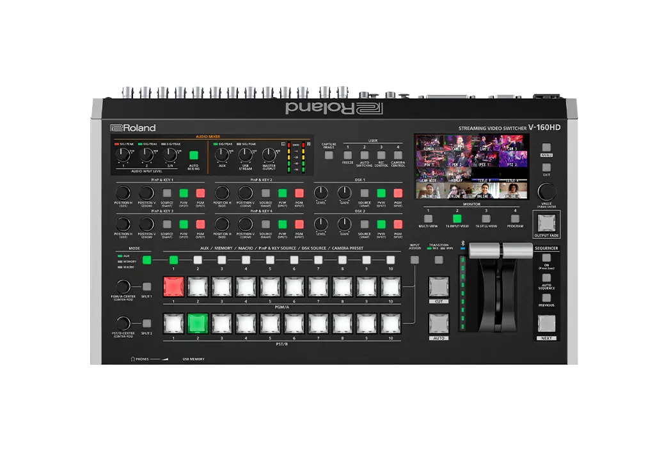Select PGM/A cross-point button 1 (red)

pyautogui.click(x=173, y=287)
